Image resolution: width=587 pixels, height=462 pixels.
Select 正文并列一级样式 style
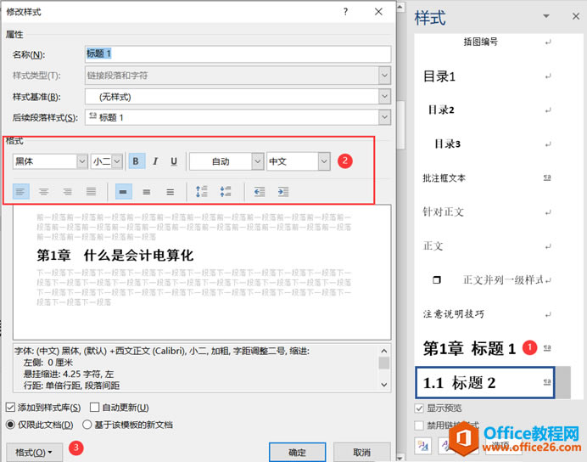[x=487, y=280]
